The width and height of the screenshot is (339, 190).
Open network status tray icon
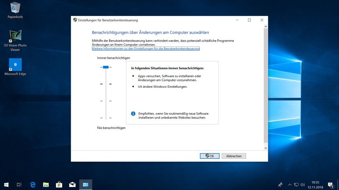click(x=296, y=185)
